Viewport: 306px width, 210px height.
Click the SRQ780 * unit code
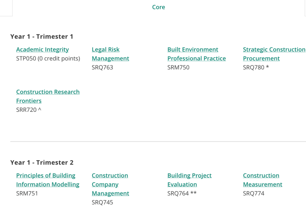pos(256,67)
